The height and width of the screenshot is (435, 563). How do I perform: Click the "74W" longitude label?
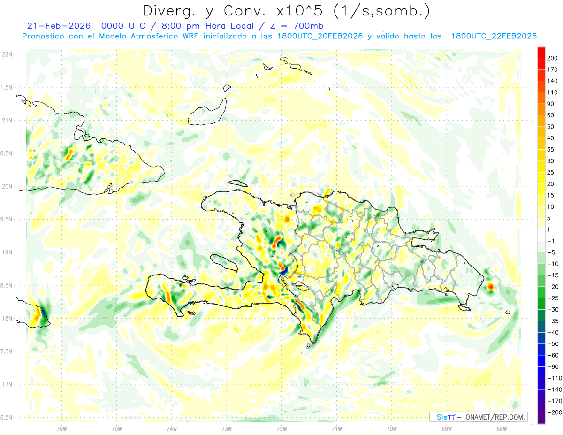(x=172, y=428)
